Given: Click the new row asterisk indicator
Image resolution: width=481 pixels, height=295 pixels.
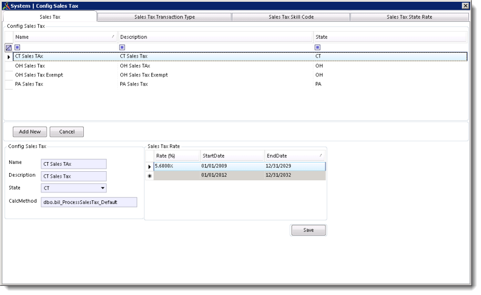Looking at the screenshot, I should pos(149,175).
